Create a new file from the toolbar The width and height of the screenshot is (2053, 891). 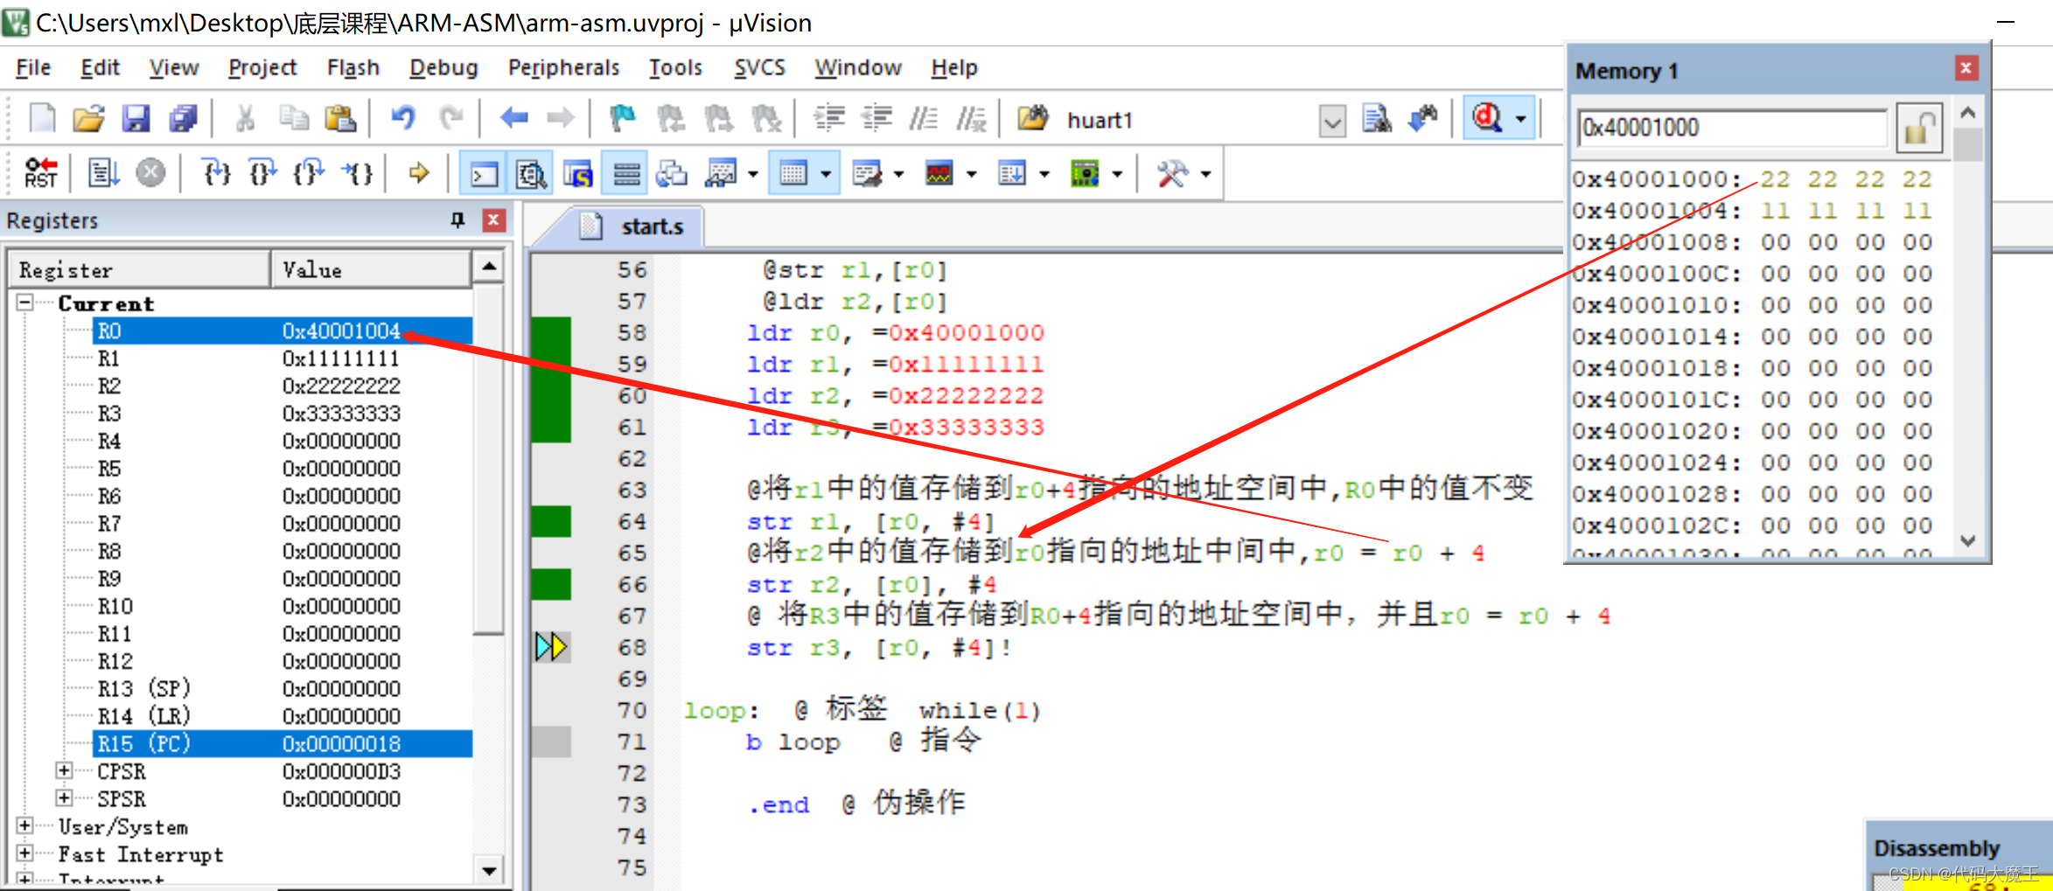[42, 118]
